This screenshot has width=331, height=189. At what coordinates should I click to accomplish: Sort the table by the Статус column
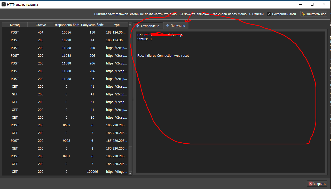pyautogui.click(x=40, y=25)
